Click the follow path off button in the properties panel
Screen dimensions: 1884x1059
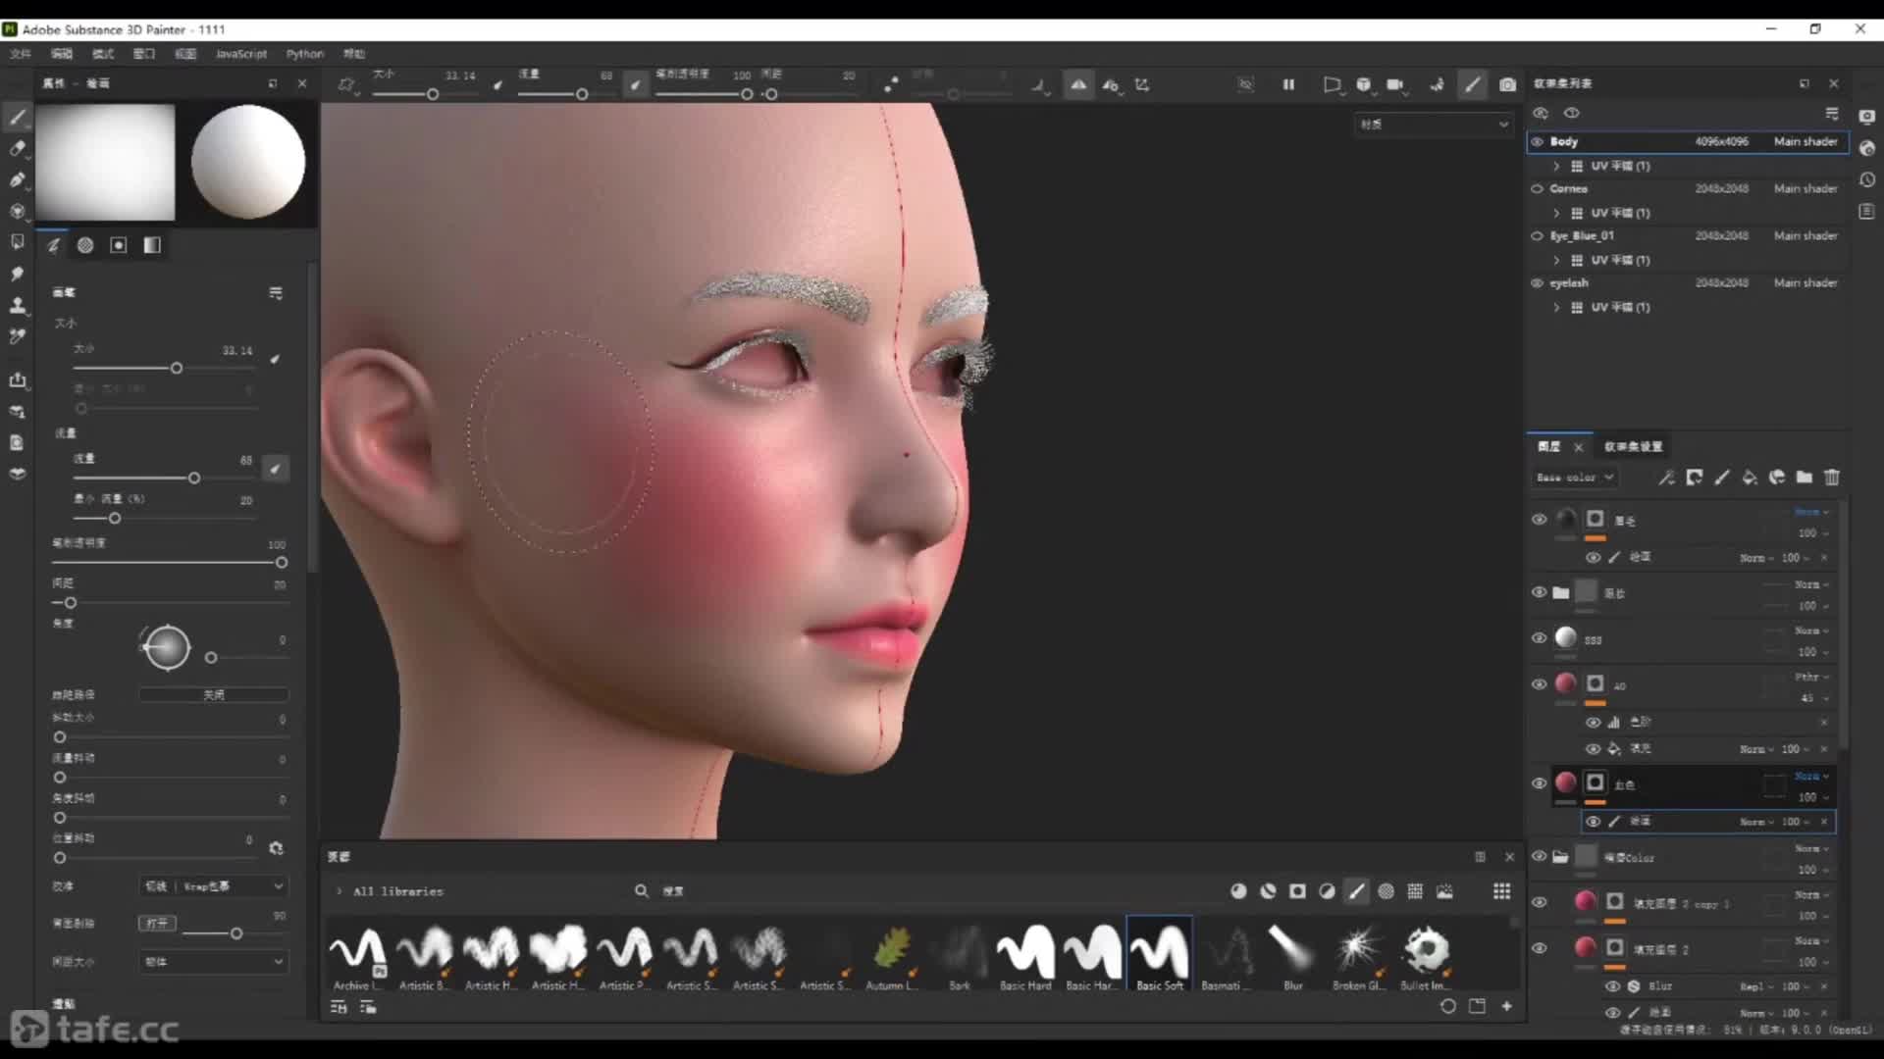coord(213,695)
